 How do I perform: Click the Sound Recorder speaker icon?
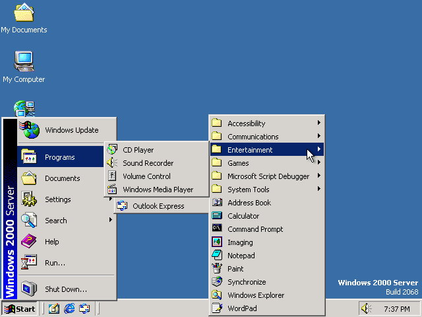click(112, 163)
